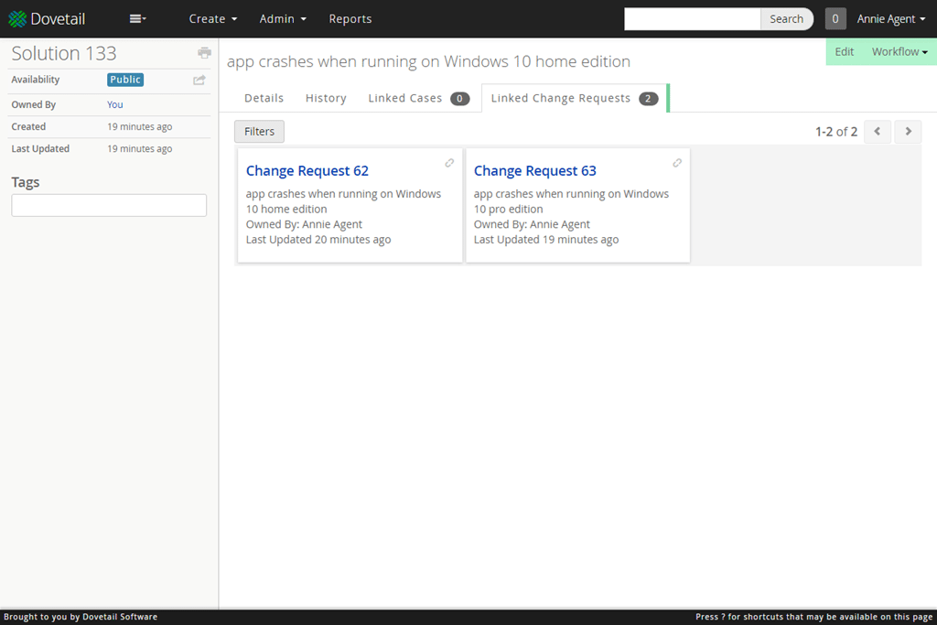The height and width of the screenshot is (625, 937).
Task: Click the shortcuts hint in footer
Action: point(813,617)
